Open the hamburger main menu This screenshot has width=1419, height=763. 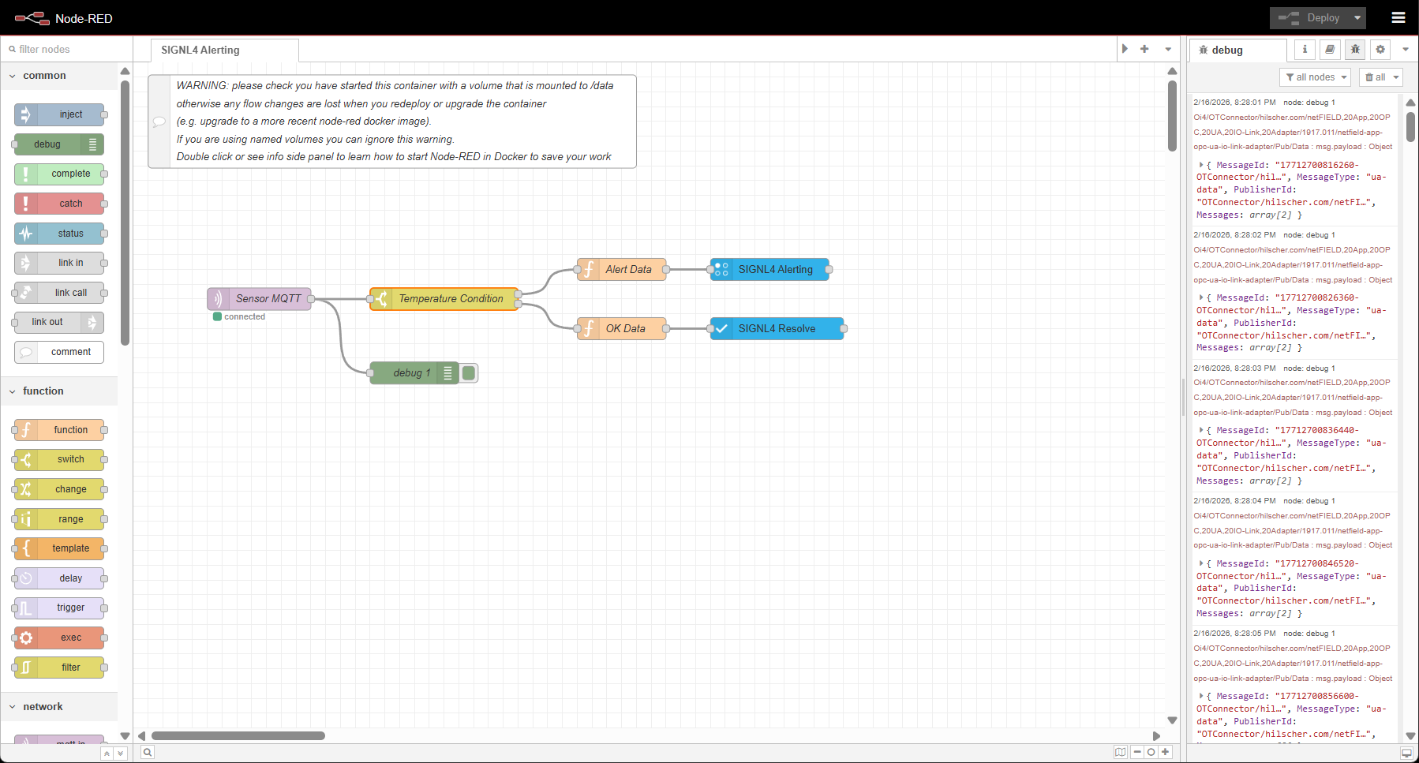[1398, 17]
